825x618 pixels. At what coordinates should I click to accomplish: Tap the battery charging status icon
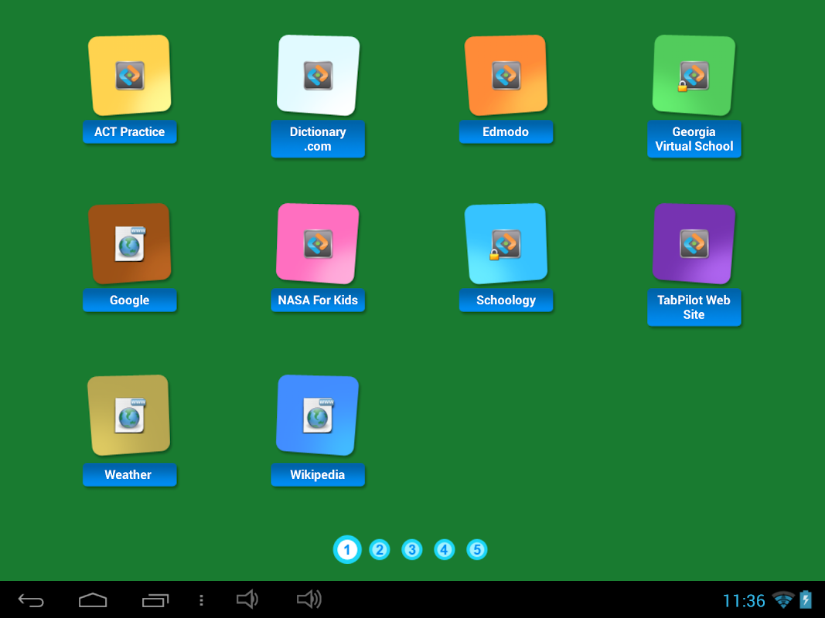point(806,599)
